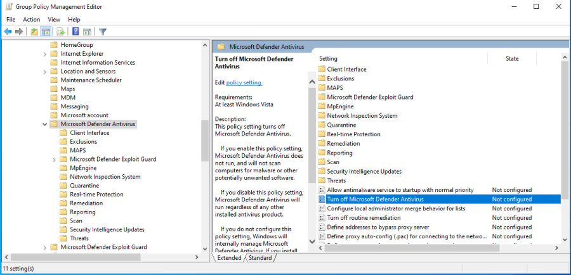
Task: Open Help via the question mark icon
Action: click(75, 32)
